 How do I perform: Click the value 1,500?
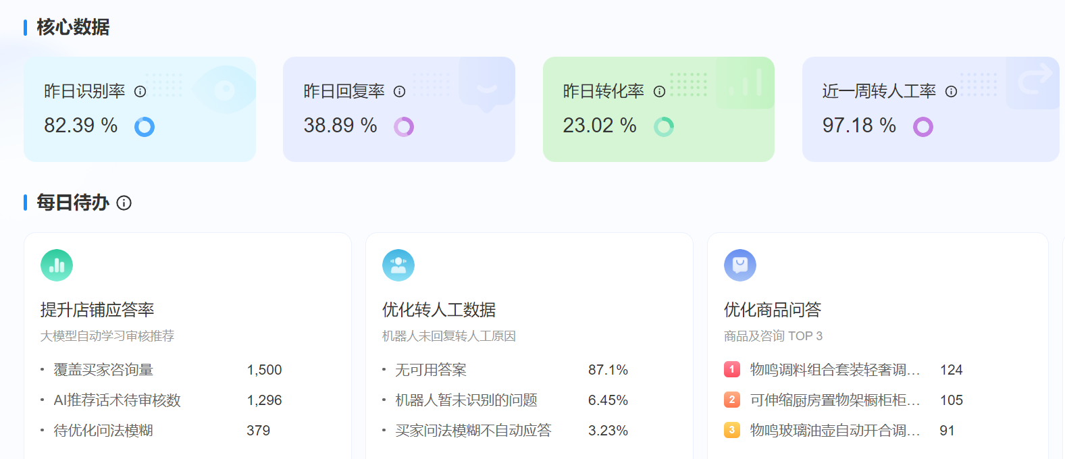[265, 370]
